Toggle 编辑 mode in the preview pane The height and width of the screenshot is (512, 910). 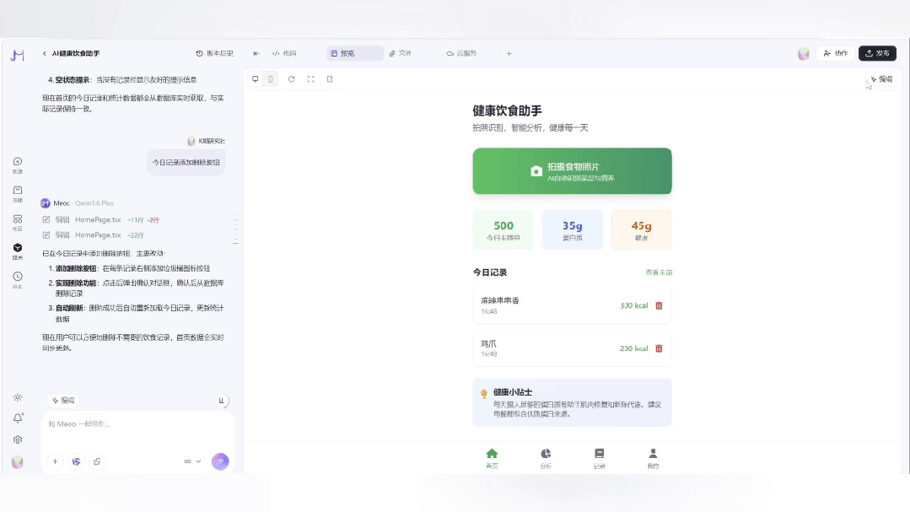coord(883,78)
